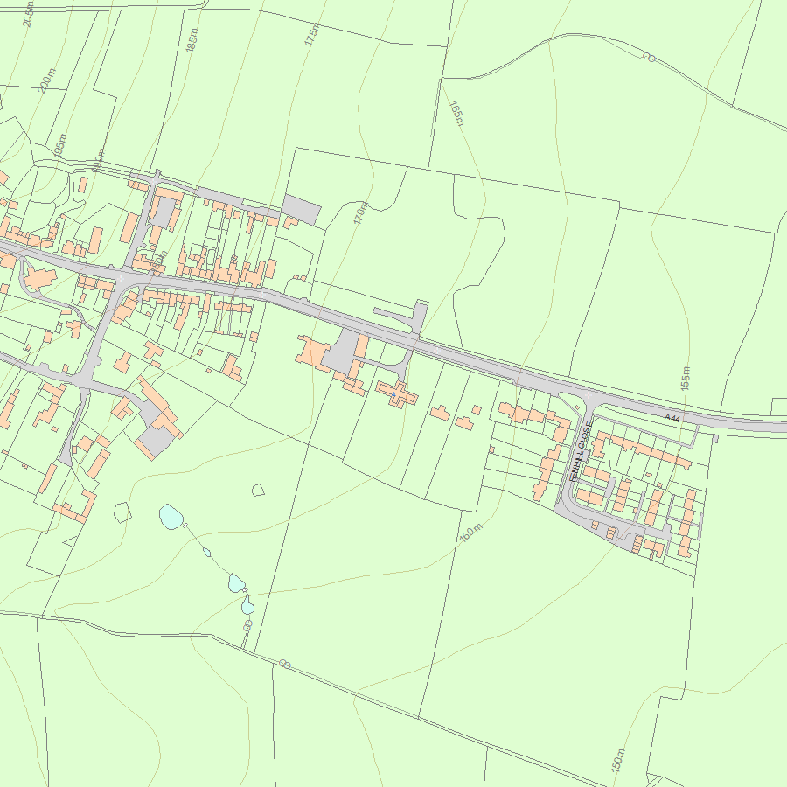Click the 165m contour label
The width and height of the screenshot is (787, 787).
tap(456, 114)
